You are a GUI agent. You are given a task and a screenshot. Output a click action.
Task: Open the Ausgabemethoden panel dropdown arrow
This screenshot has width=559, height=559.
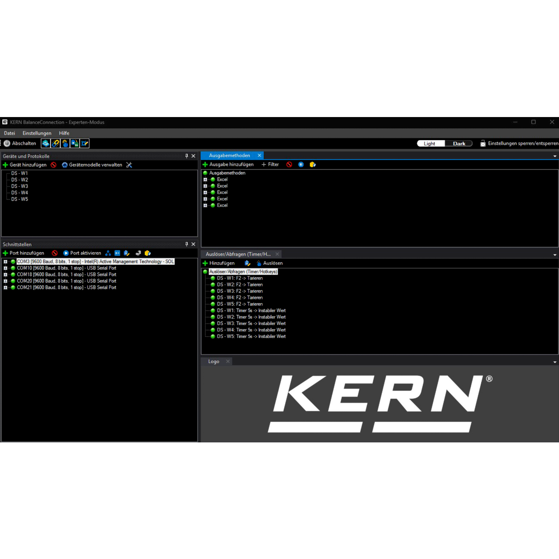[x=555, y=155]
